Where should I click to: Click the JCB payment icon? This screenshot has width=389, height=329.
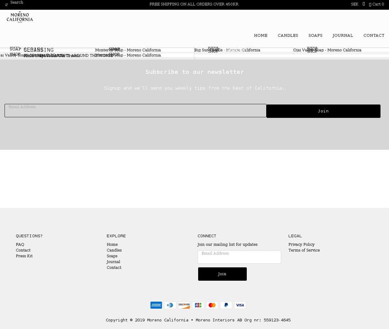[x=198, y=305]
